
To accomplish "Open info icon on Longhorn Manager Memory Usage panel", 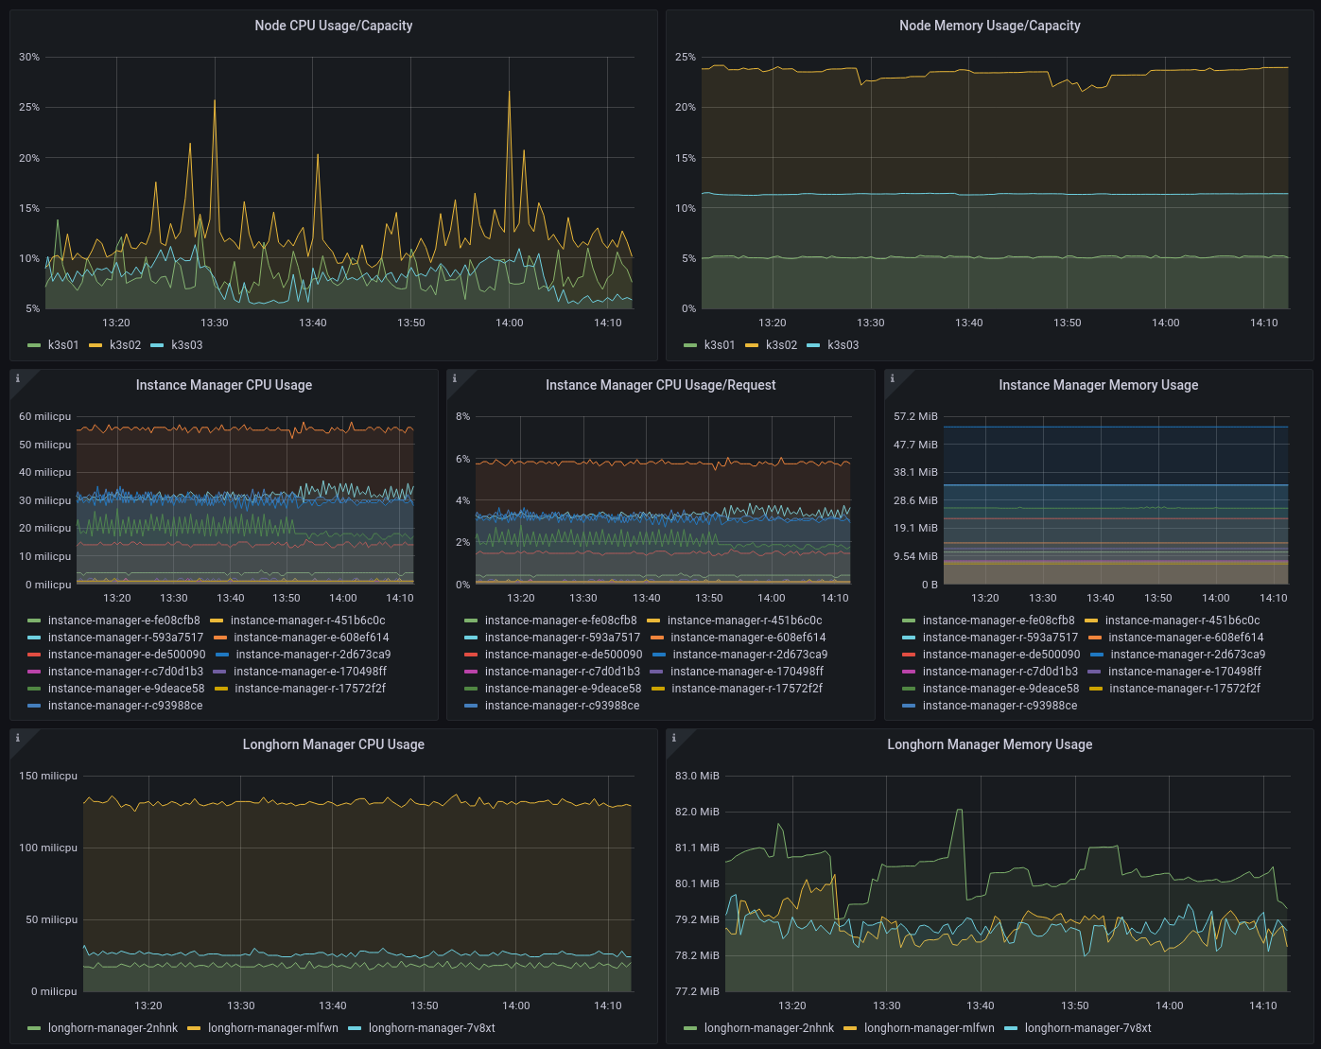I will point(674,738).
